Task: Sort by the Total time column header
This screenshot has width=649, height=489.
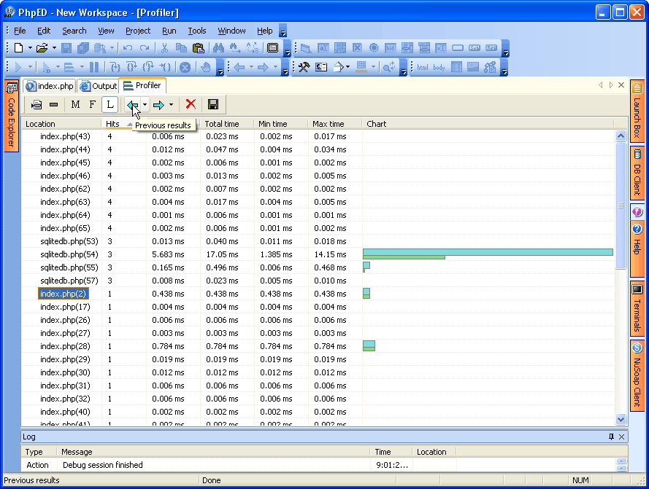Action: (x=221, y=124)
